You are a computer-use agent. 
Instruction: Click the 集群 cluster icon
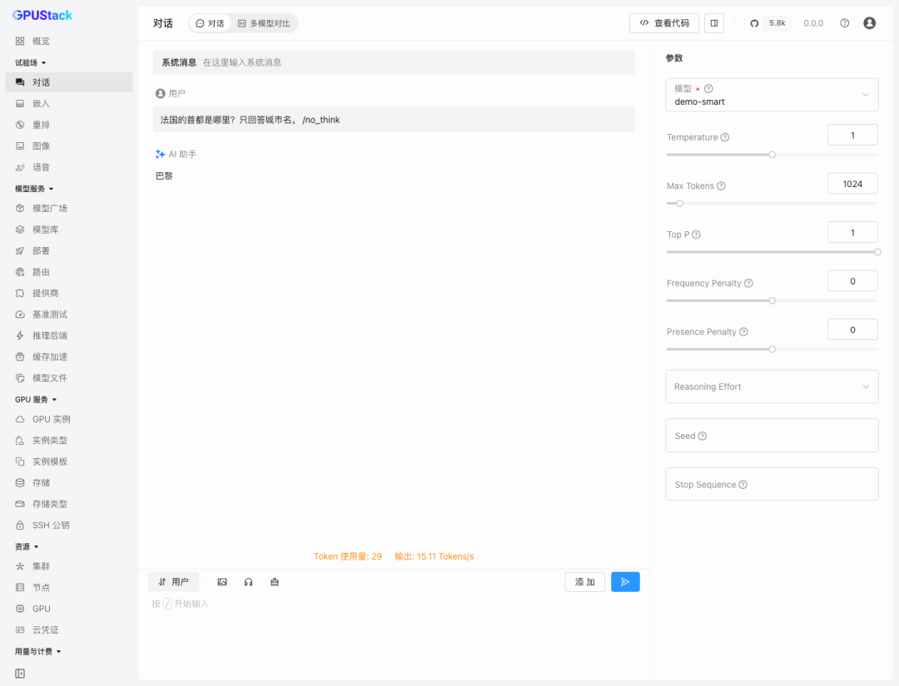[x=20, y=566]
